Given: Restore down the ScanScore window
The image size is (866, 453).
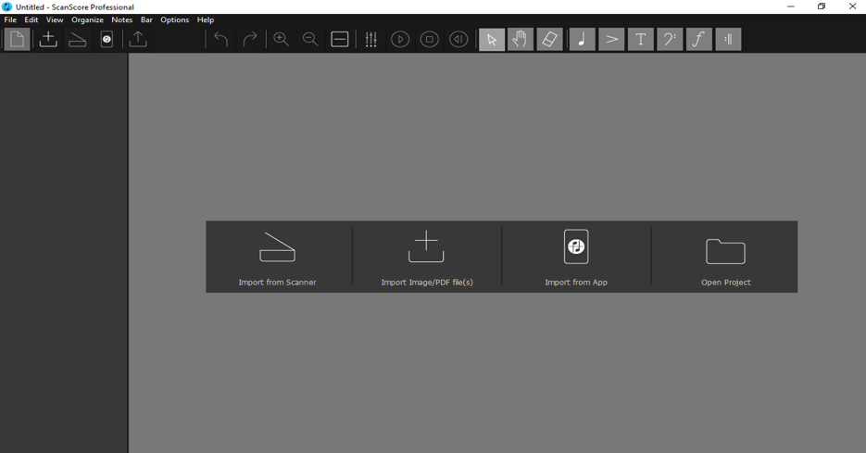Looking at the screenshot, I should (x=822, y=6).
